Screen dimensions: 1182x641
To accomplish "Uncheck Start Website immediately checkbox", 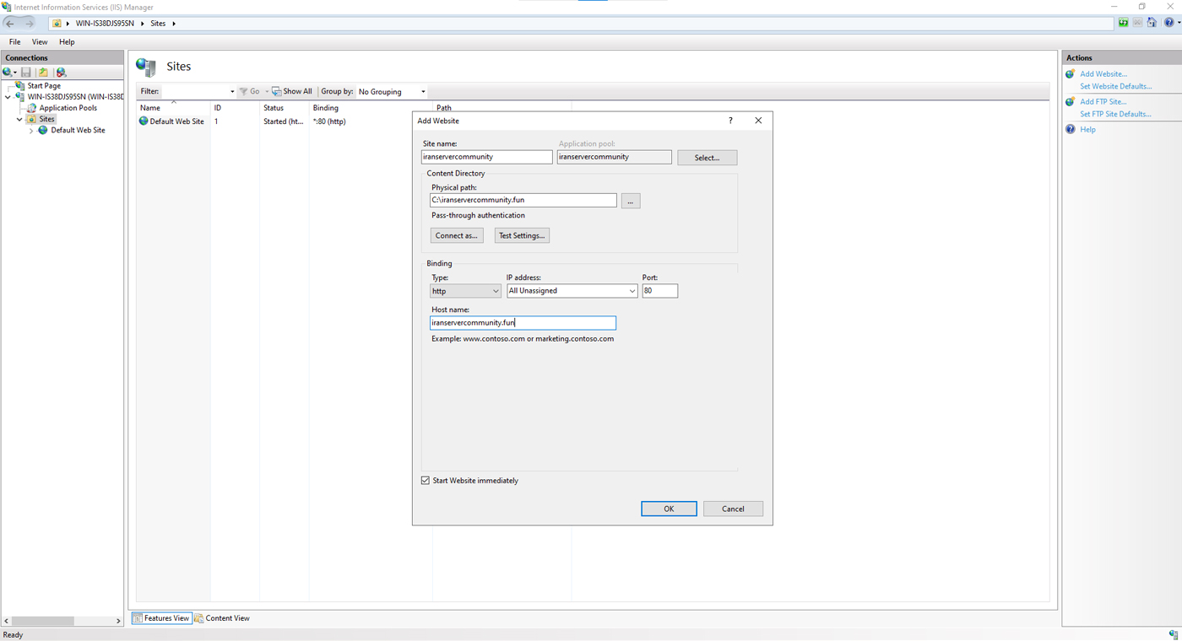I will [426, 481].
